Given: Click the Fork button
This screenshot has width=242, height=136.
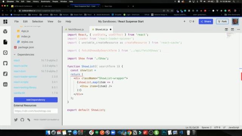Looking at the screenshot, I should tap(222, 22).
